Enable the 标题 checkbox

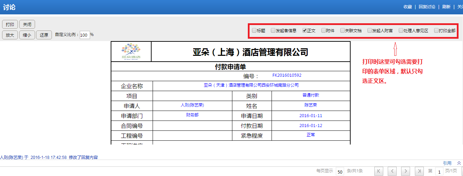[254, 30]
